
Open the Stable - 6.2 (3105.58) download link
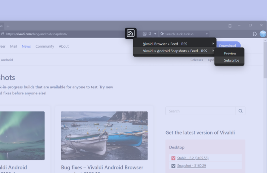click(x=193, y=158)
